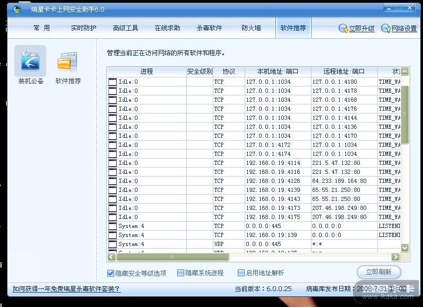Screen dimensions: 423x307
Task: Open the 防火墙 tab
Action: [251, 28]
